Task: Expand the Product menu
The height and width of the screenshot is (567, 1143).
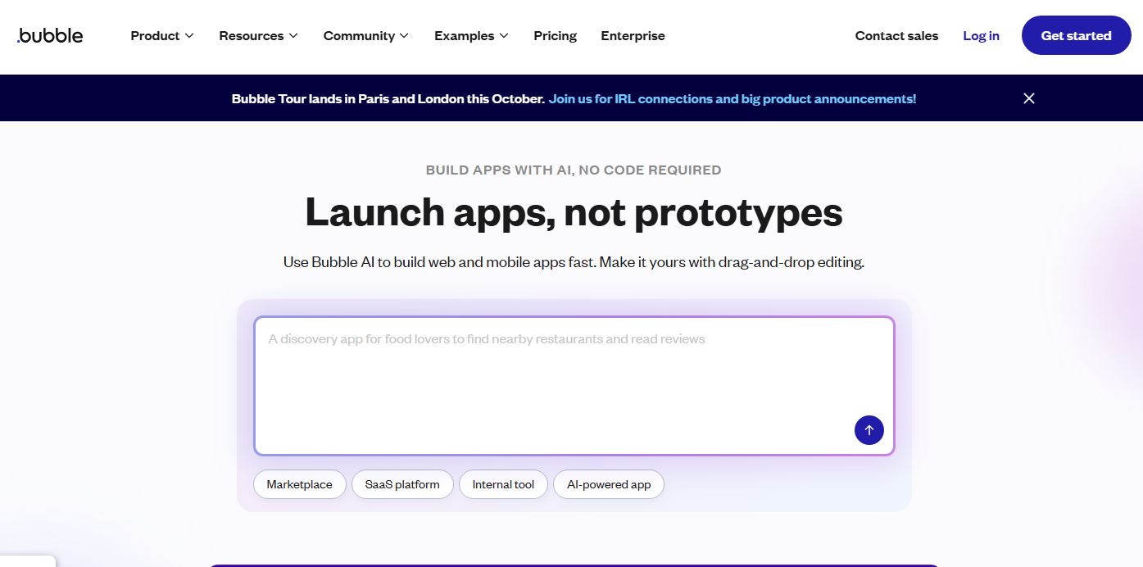Action: coord(162,36)
